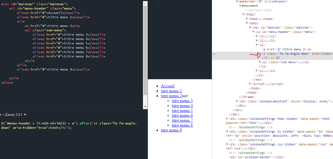Collapse the body node in DevTools
Viewport: 333px width, 159px height.
tap(247, 23)
